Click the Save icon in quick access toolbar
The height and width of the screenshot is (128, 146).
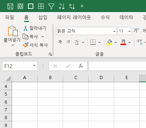click(x=10, y=6)
